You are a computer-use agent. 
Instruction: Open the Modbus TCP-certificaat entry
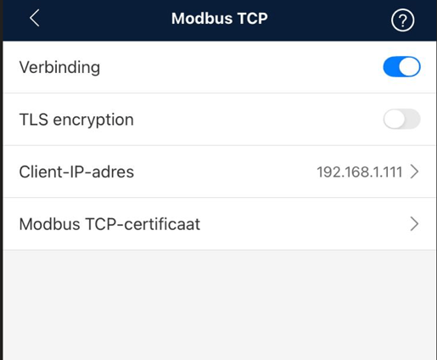[x=220, y=224]
